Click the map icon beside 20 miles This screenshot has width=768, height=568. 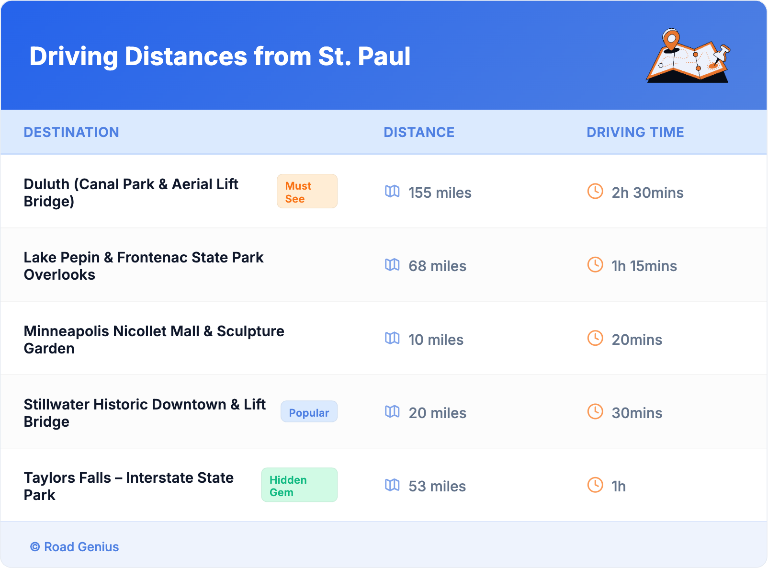pyautogui.click(x=392, y=412)
